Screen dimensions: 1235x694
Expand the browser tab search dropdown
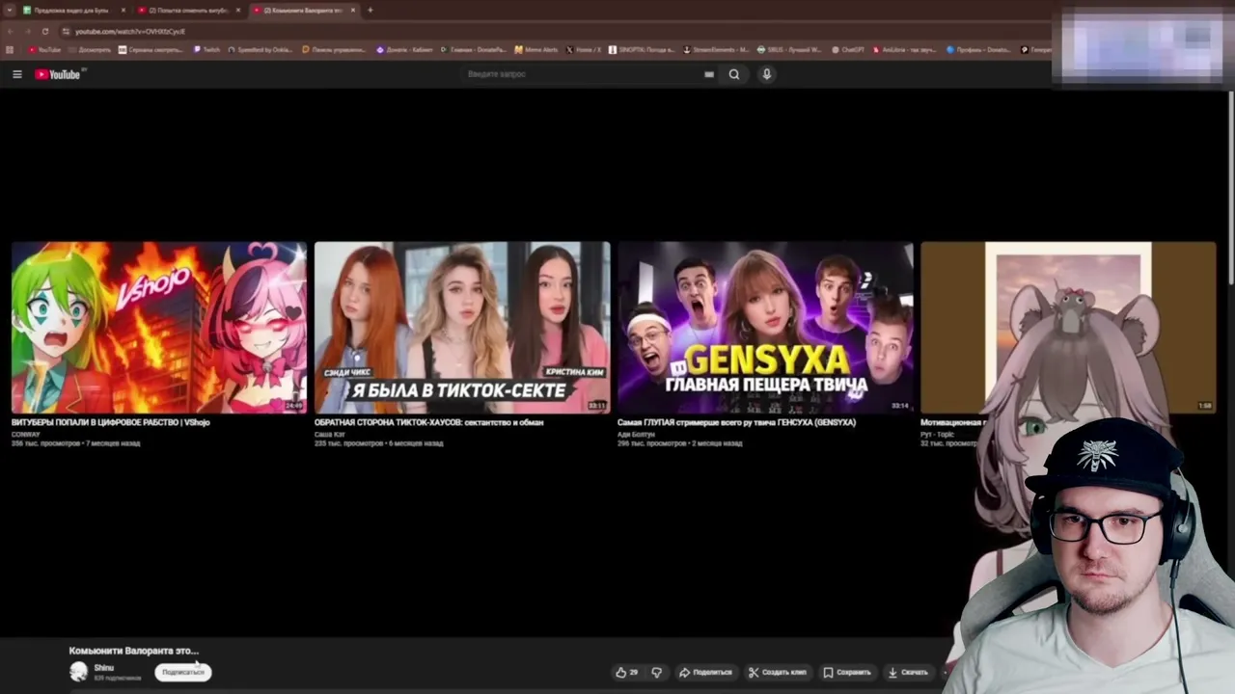coord(9,10)
